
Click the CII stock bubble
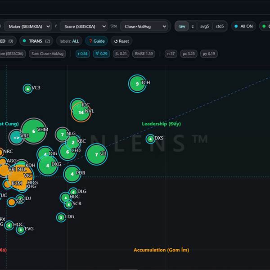click(x=96, y=154)
